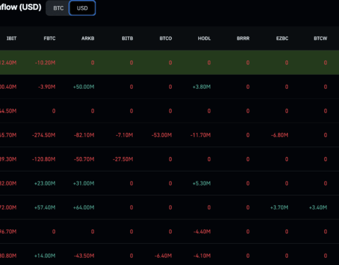Click the ARKB column header

tap(88, 38)
